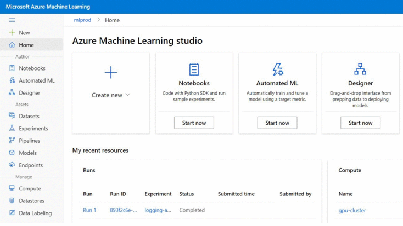Open Automated ML from sidebar icon

(x=12, y=80)
